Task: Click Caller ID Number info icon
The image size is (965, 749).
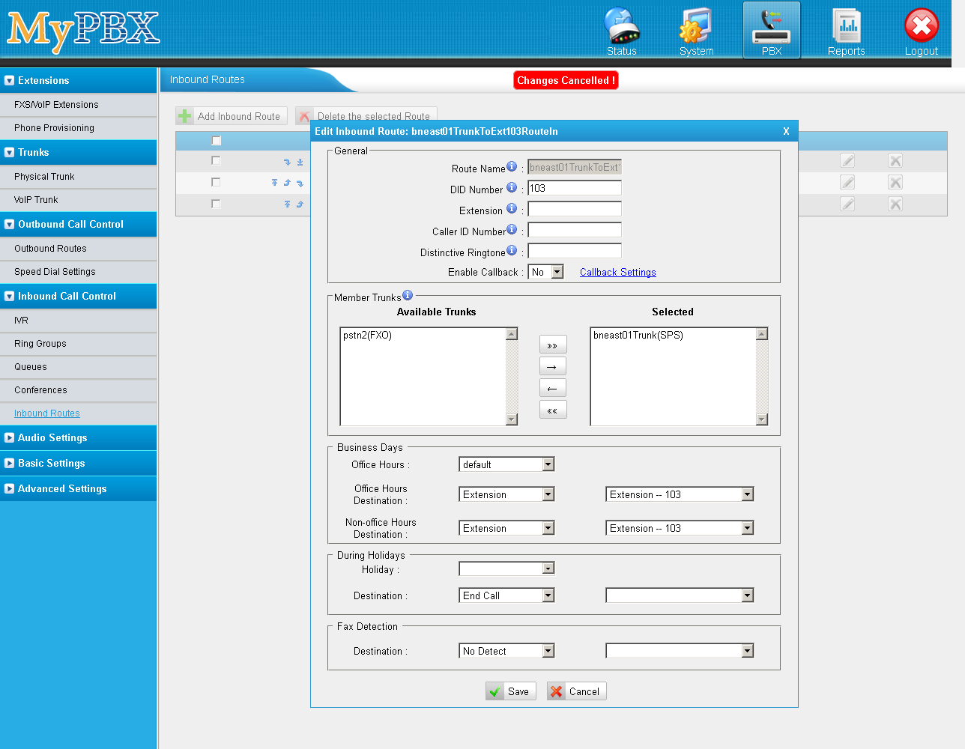Action: pos(512,229)
